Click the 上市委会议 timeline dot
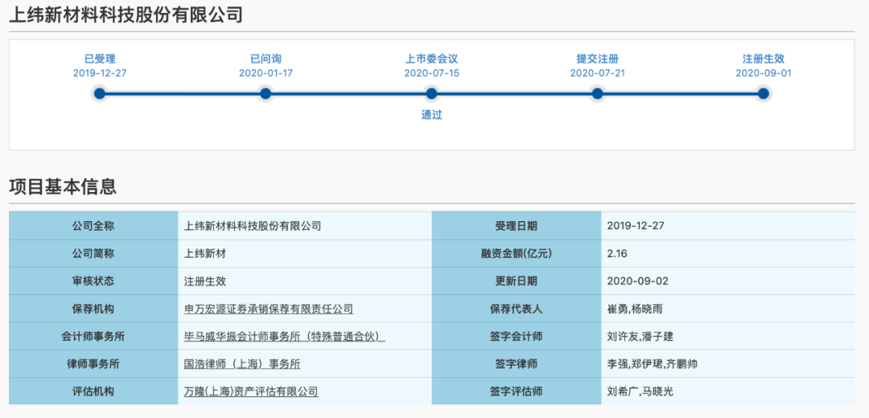869x418 pixels. (431, 94)
